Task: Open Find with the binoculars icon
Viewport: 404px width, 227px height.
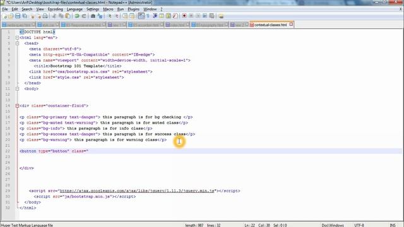Action: coord(93,16)
